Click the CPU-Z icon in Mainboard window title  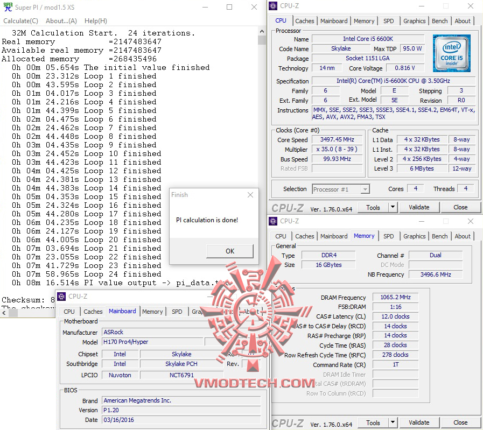(61, 297)
